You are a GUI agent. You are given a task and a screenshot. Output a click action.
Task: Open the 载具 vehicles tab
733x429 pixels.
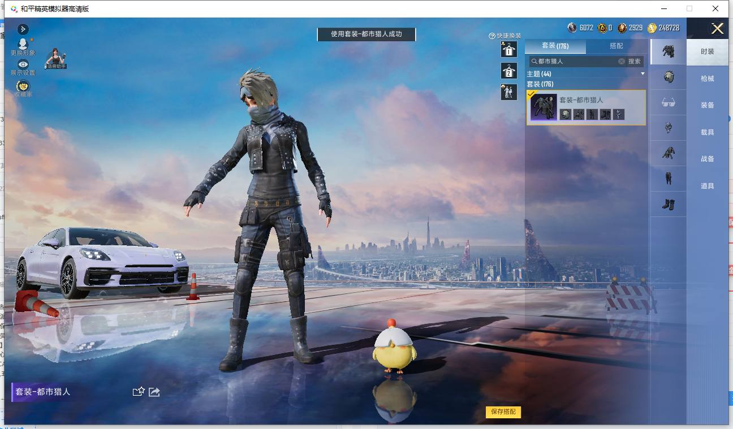point(708,132)
